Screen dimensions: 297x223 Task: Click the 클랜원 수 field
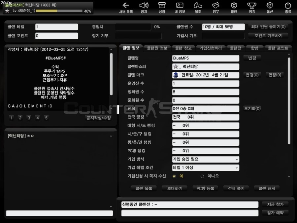tap(223, 27)
